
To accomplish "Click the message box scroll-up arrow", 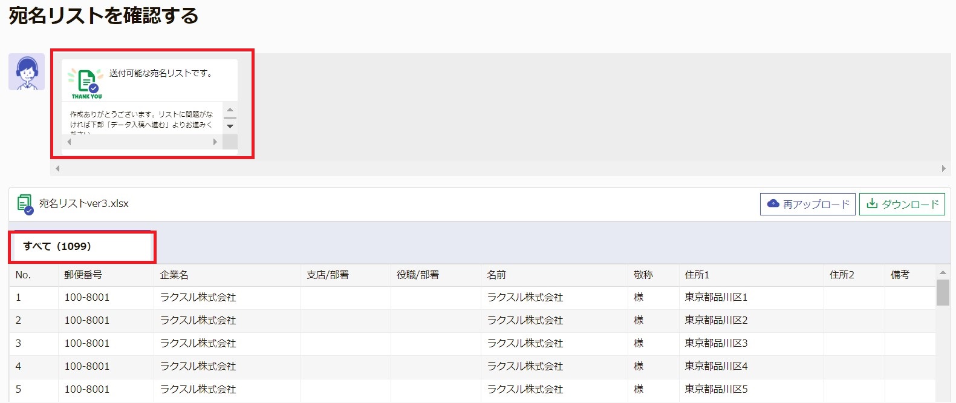I will 230,110.
